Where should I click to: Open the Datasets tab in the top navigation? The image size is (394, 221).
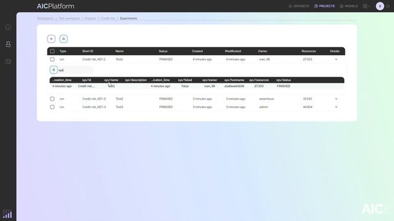tap(299, 6)
